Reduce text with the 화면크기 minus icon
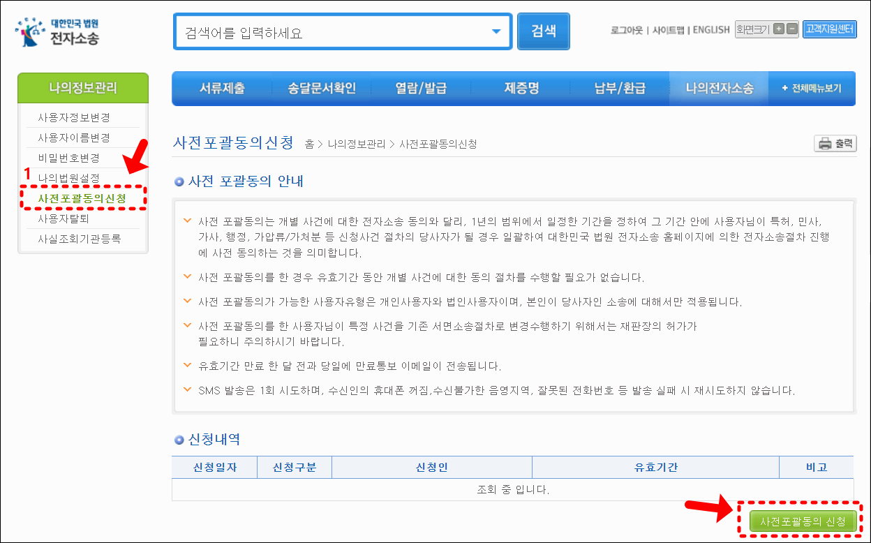Viewport: 871px width, 543px height. (793, 29)
